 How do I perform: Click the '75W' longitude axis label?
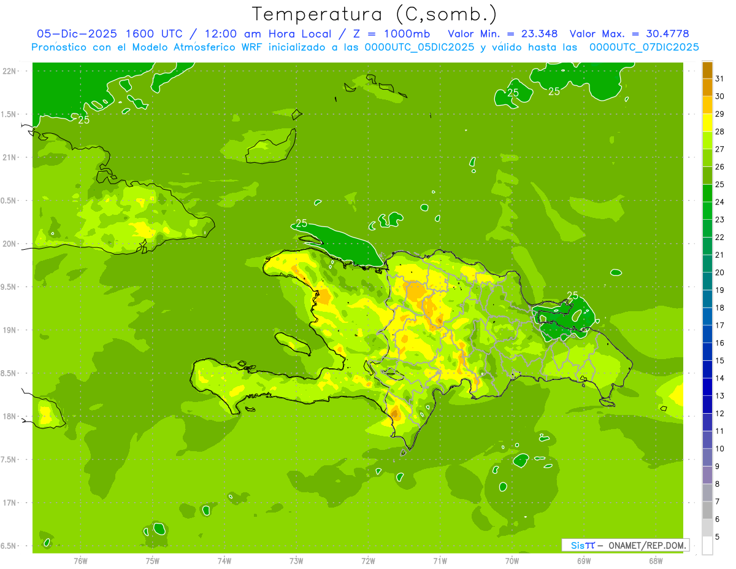tap(153, 561)
